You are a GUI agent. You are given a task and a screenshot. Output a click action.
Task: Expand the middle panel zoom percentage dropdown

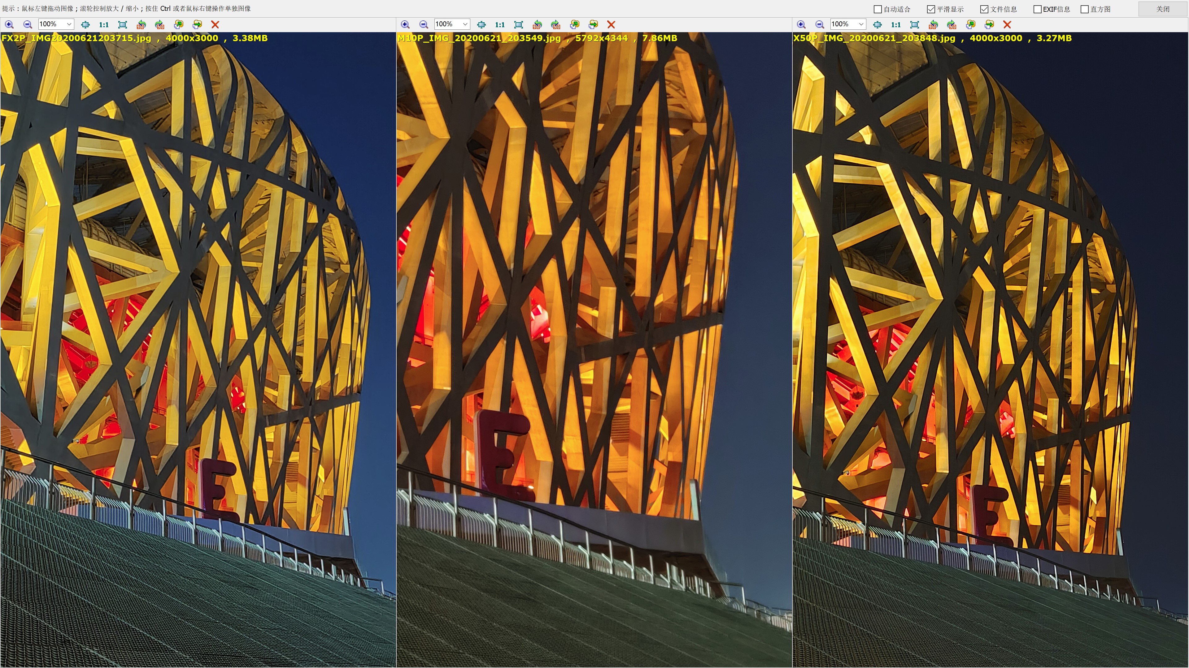[x=465, y=24]
